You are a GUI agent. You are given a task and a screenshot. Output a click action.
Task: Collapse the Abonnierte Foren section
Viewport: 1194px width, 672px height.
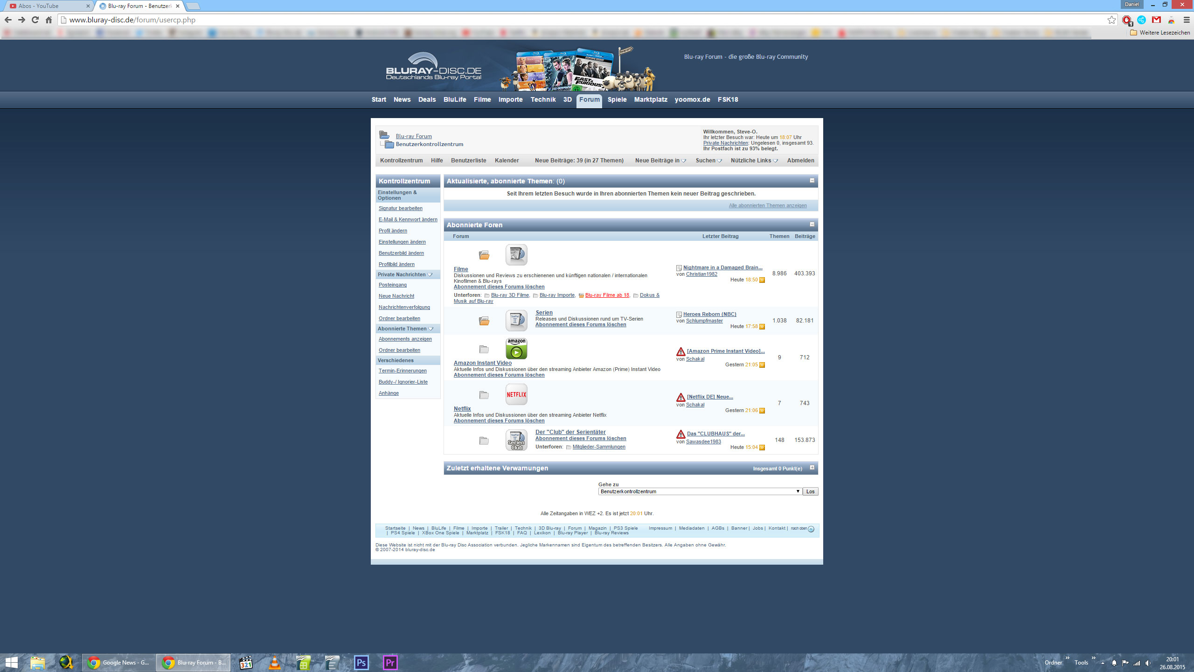coord(812,224)
